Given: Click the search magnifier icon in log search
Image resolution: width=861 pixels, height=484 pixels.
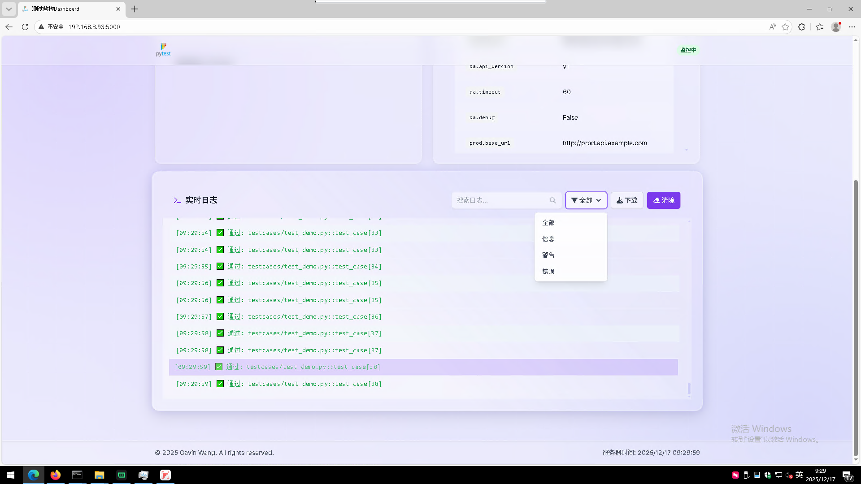Looking at the screenshot, I should coord(552,200).
